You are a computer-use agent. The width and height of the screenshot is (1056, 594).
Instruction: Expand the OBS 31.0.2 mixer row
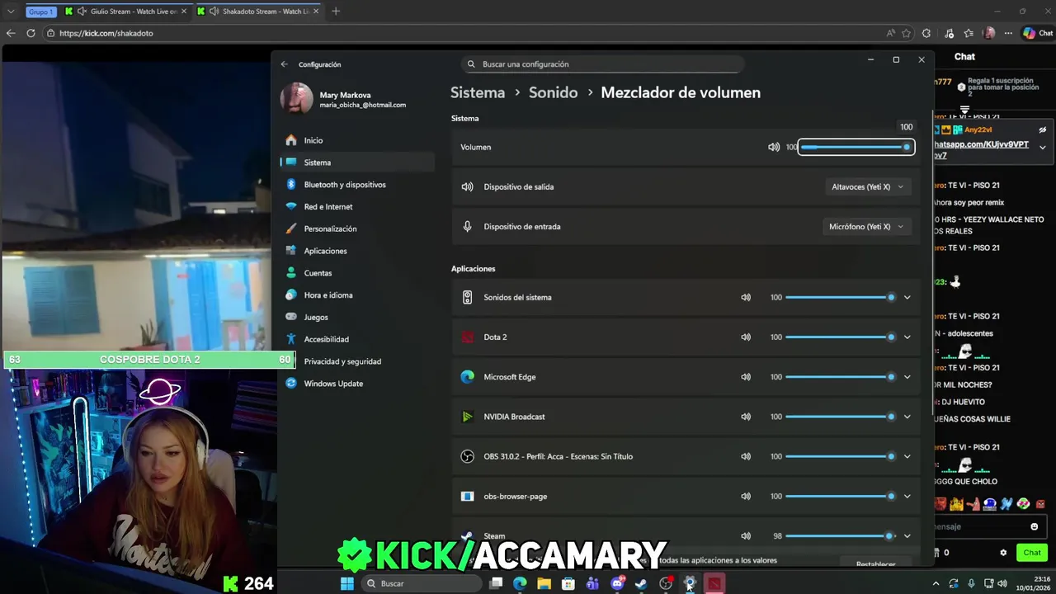pos(907,456)
